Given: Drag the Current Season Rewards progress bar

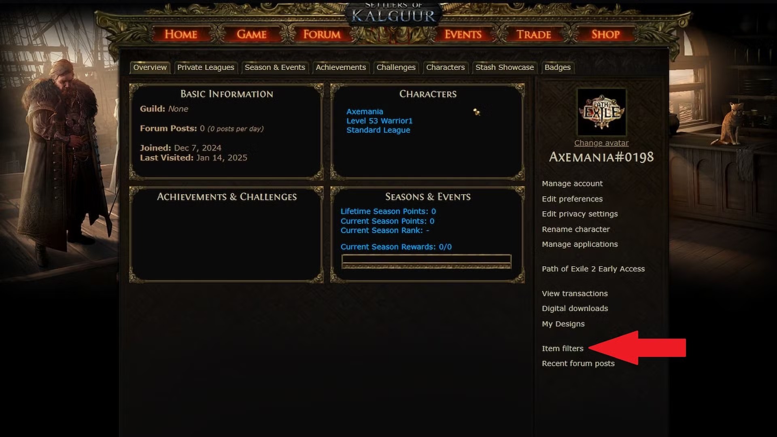Looking at the screenshot, I should pos(427,261).
